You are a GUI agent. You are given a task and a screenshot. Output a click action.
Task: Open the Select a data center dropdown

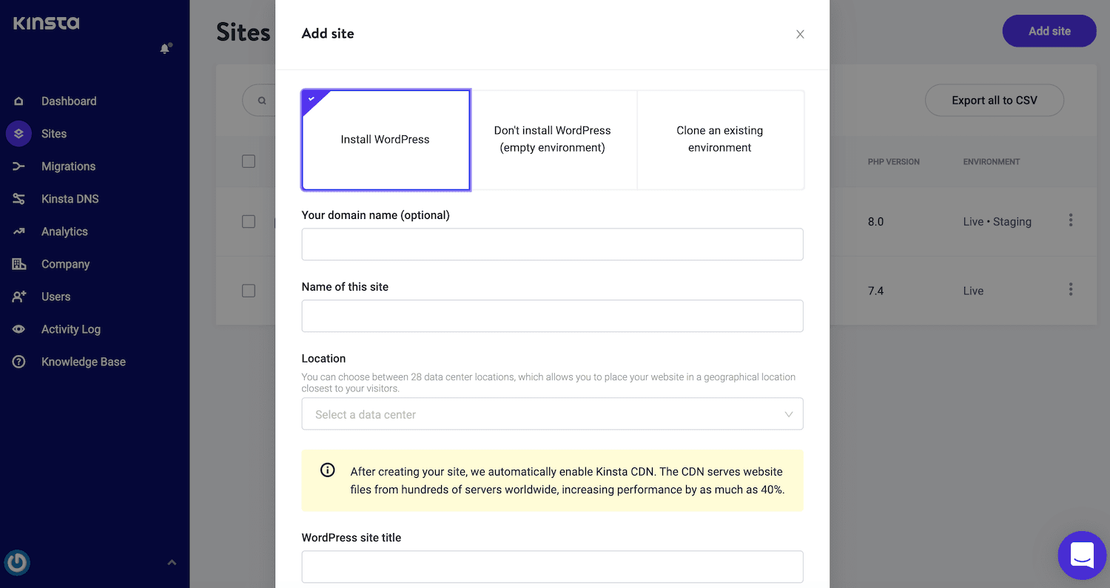(x=552, y=414)
